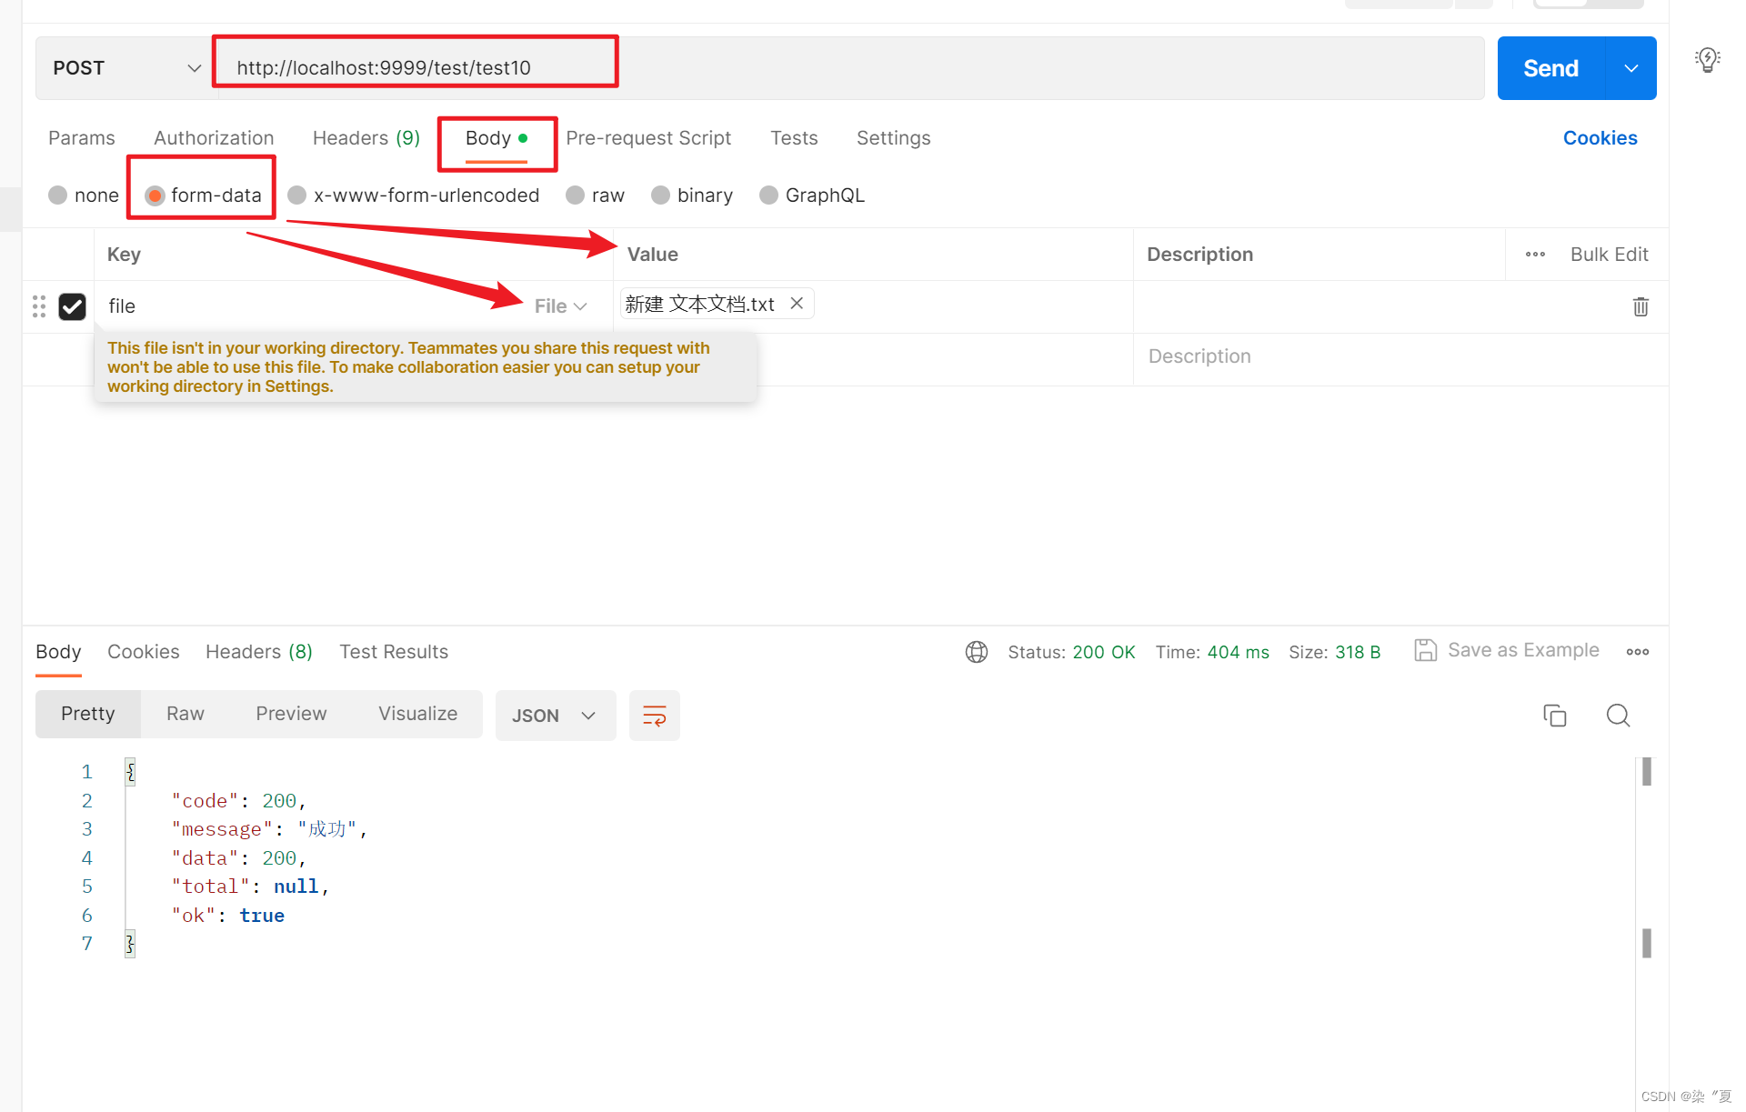Choose the binary body type
The width and height of the screenshot is (1746, 1112).
tap(661, 195)
